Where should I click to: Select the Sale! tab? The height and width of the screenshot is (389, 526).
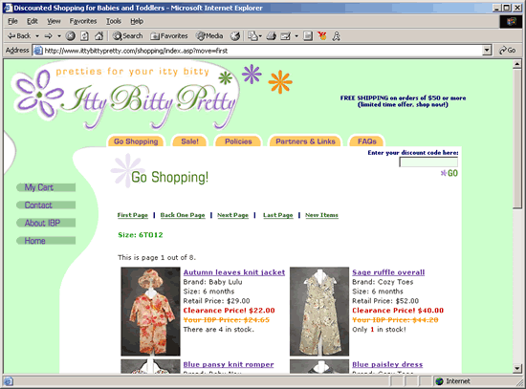[190, 141]
